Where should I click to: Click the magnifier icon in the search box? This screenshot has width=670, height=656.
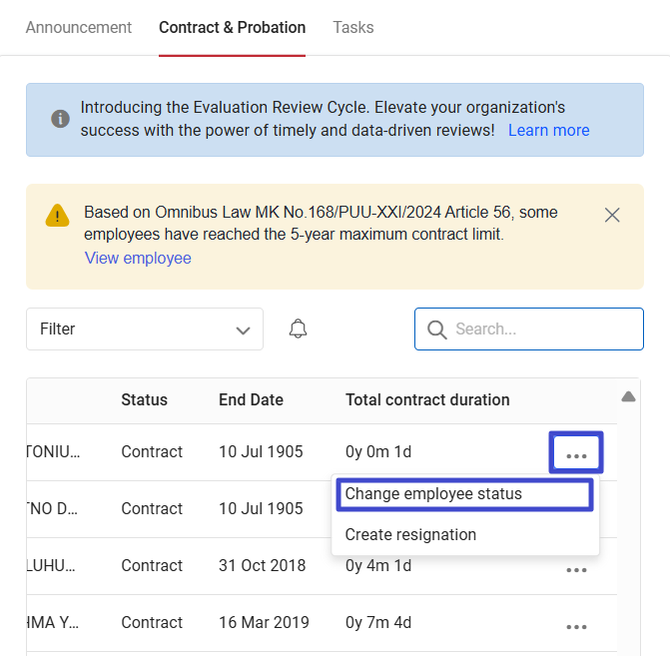(x=435, y=329)
